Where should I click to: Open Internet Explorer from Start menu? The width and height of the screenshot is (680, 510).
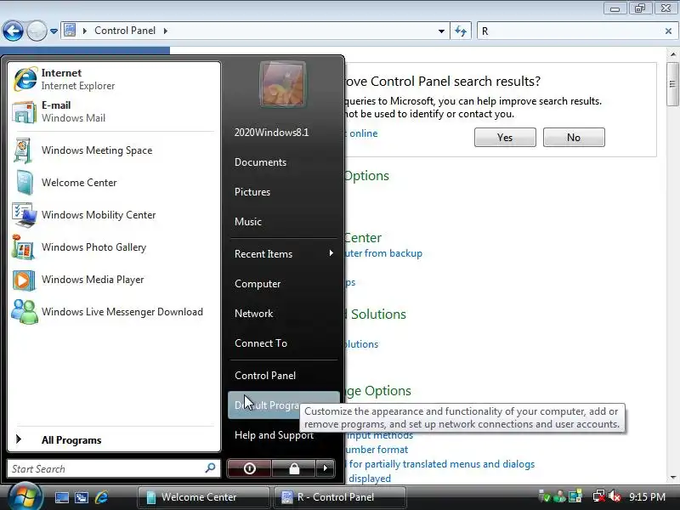pos(114,79)
